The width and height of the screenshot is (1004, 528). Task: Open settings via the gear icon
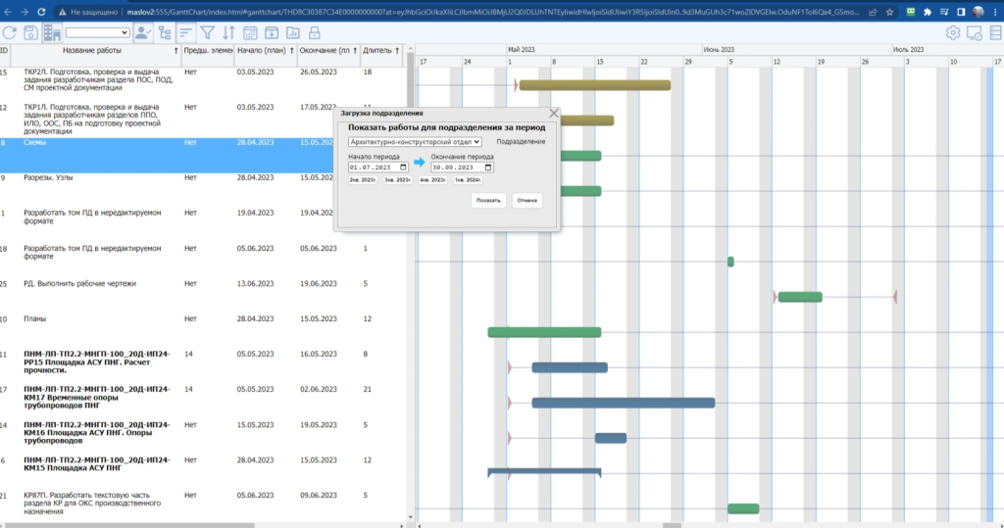tap(952, 33)
